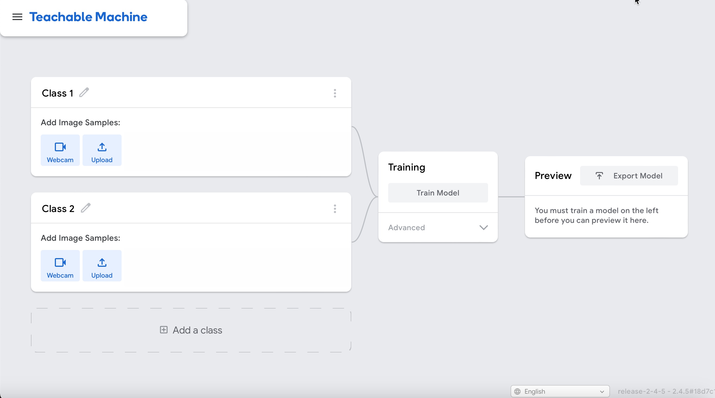The image size is (715, 398).
Task: Click the plus icon to add a class
Action: click(x=163, y=329)
